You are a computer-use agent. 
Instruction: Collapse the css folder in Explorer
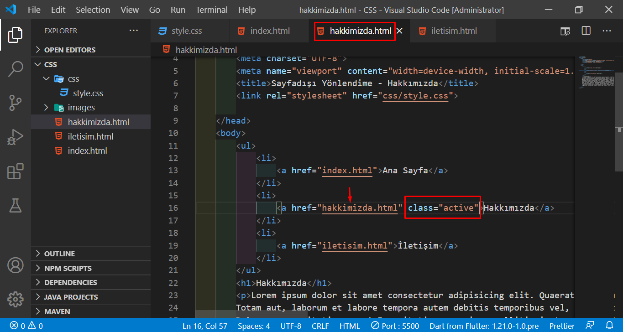click(x=73, y=79)
